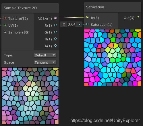
Task: Click the Out(3) output port
Action: coord(138,17)
